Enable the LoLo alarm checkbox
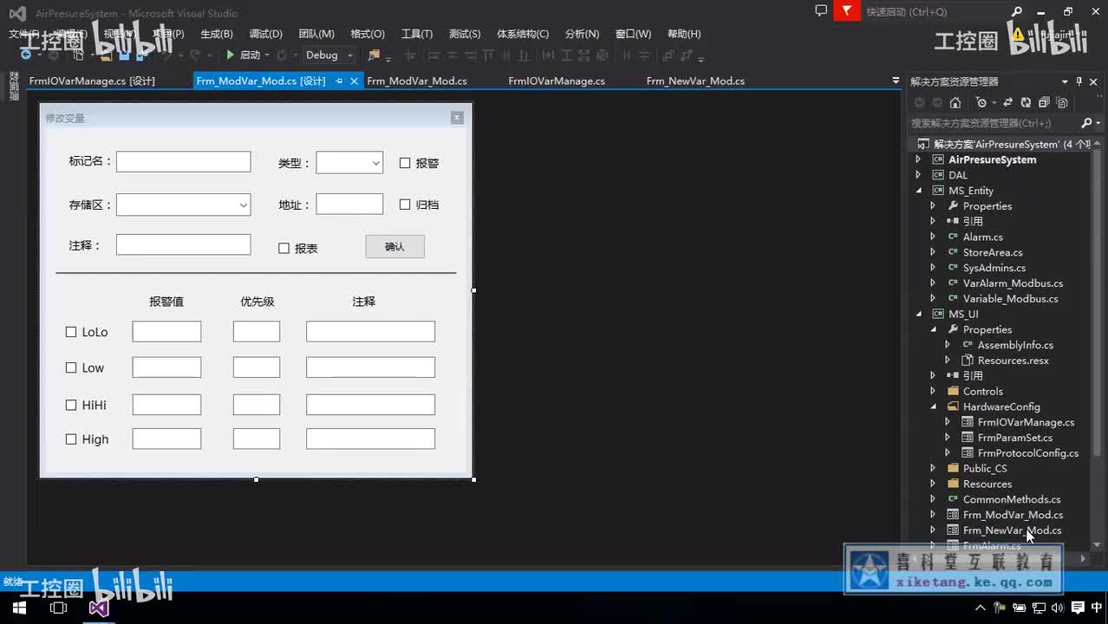The height and width of the screenshot is (624, 1108). pos(71,332)
